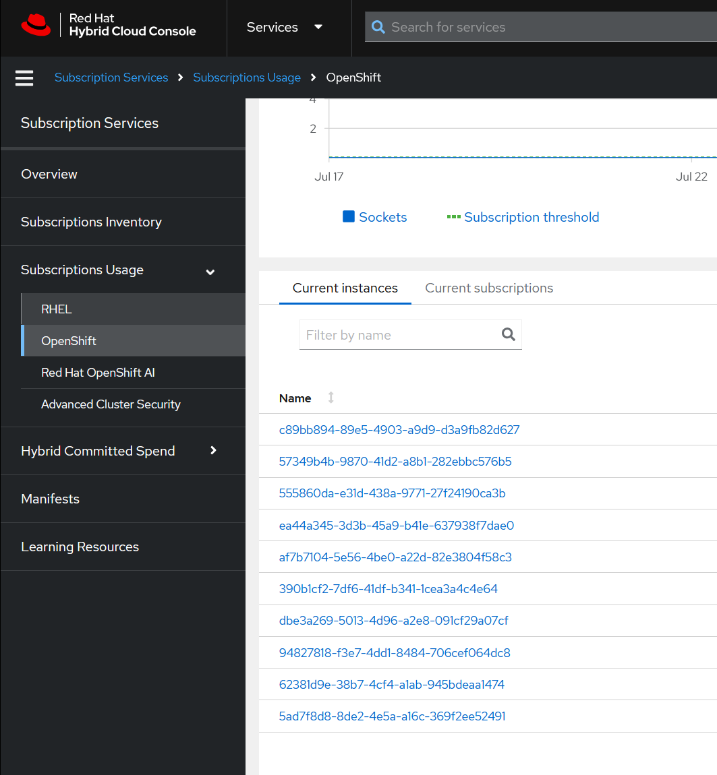Sort the table by the Name column arrows

(x=331, y=398)
